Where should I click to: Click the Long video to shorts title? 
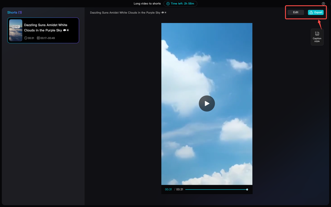pos(147,3)
